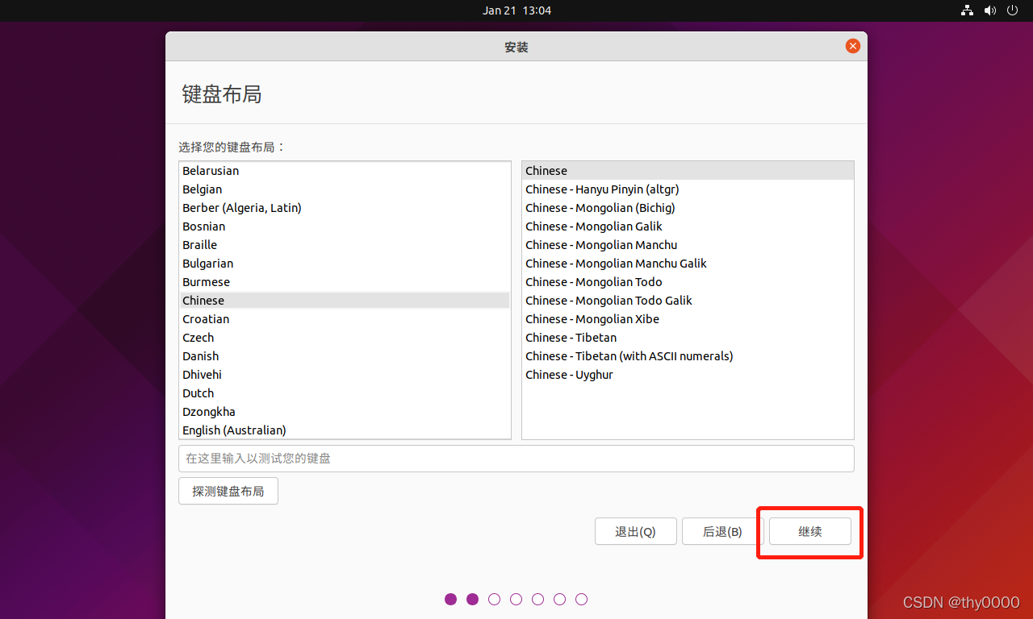The image size is (1033, 619).
Task: Select Chinese in the left layout list
Action: click(x=345, y=301)
